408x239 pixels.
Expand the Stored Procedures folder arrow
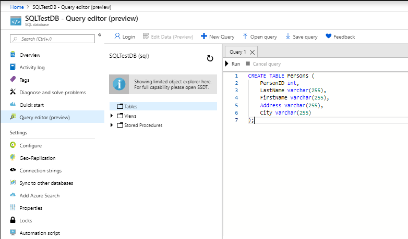coord(112,125)
